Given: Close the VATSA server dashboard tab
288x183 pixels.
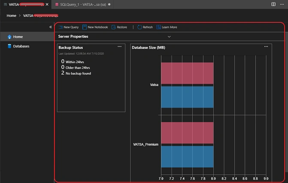Looking at the screenshot, I should click(47, 4).
